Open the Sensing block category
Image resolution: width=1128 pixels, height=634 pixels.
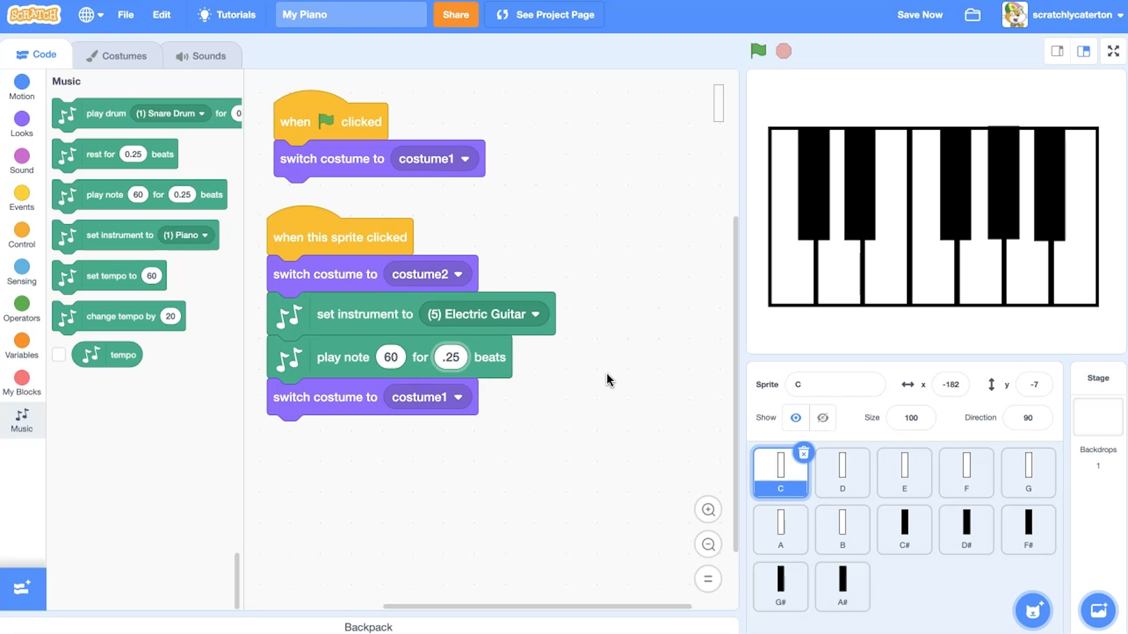(x=22, y=272)
